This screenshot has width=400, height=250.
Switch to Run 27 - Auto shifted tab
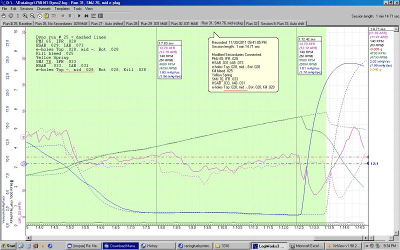point(106,23)
